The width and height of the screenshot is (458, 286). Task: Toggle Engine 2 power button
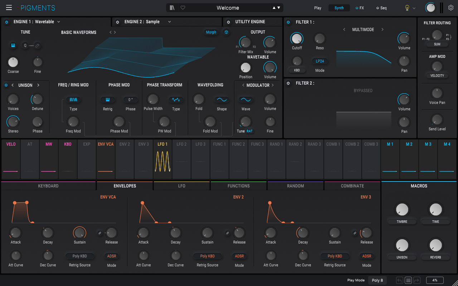tap(117, 22)
